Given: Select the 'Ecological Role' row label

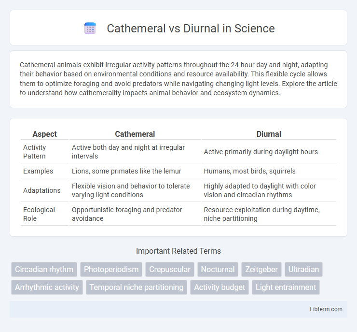Looking at the screenshot, I should coord(44,214).
